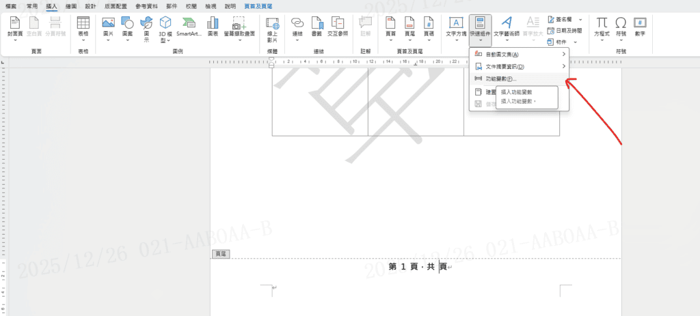Open the 表格 table insert button
700x316 pixels.
coord(83,27)
